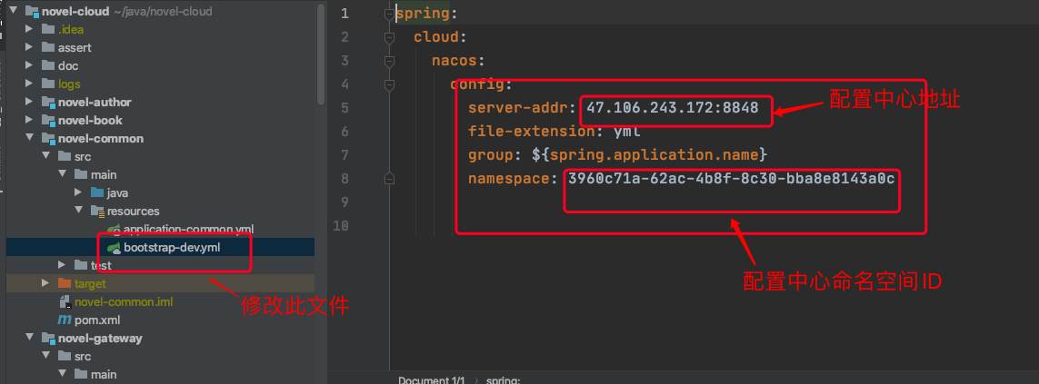The image size is (1039, 384).
Task: Collapse the novel-common module tree node
Action: [29, 138]
